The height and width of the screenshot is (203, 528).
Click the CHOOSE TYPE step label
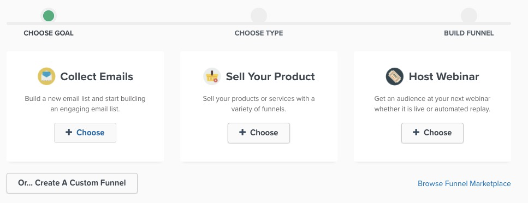[259, 33]
